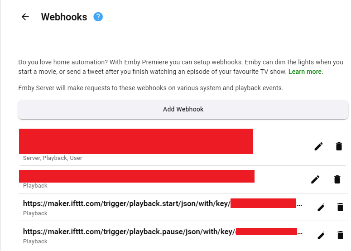Follow the Learn more link
Viewport: 351px width, 251px height.
point(305,72)
